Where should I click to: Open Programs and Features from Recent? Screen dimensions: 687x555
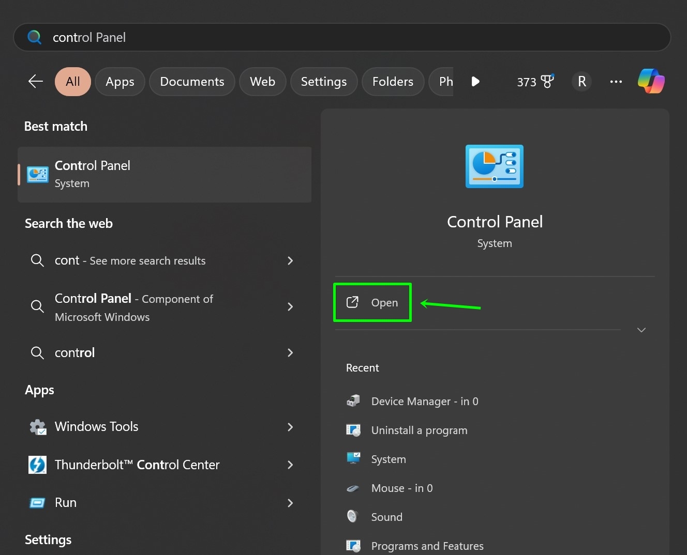click(x=427, y=546)
